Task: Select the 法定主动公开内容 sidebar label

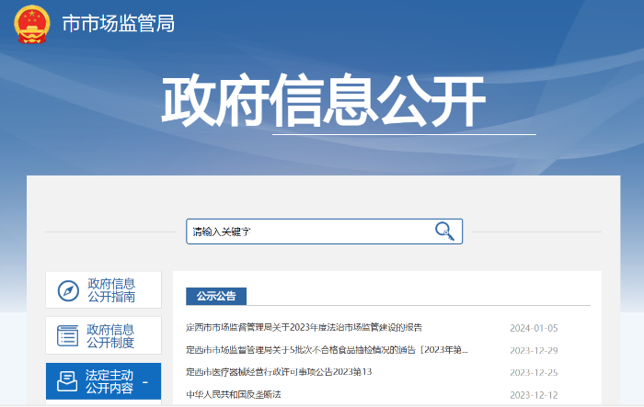Action: tap(109, 381)
